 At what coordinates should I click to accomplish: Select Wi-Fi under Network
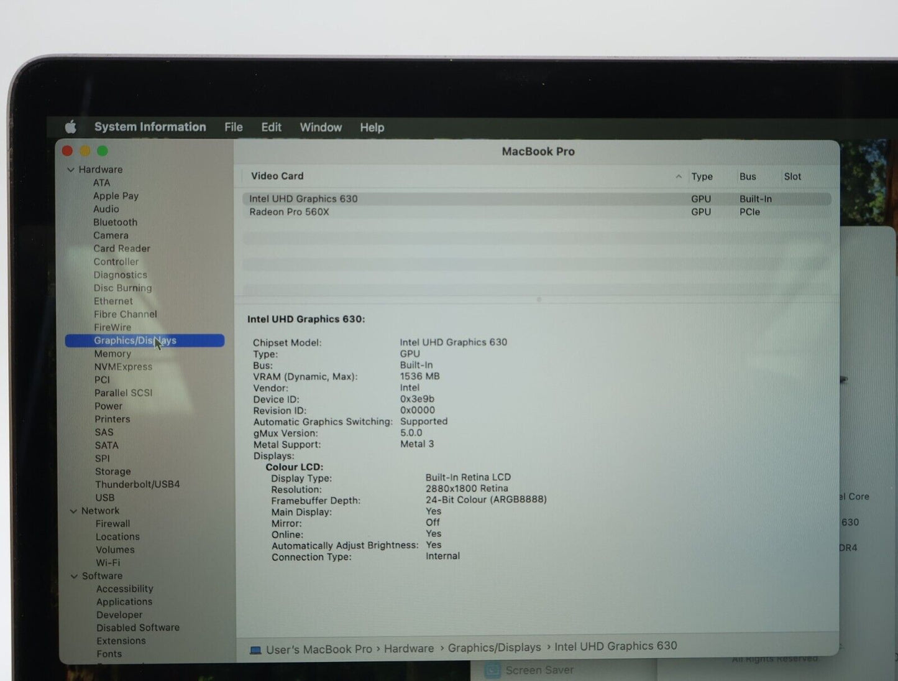point(108,563)
